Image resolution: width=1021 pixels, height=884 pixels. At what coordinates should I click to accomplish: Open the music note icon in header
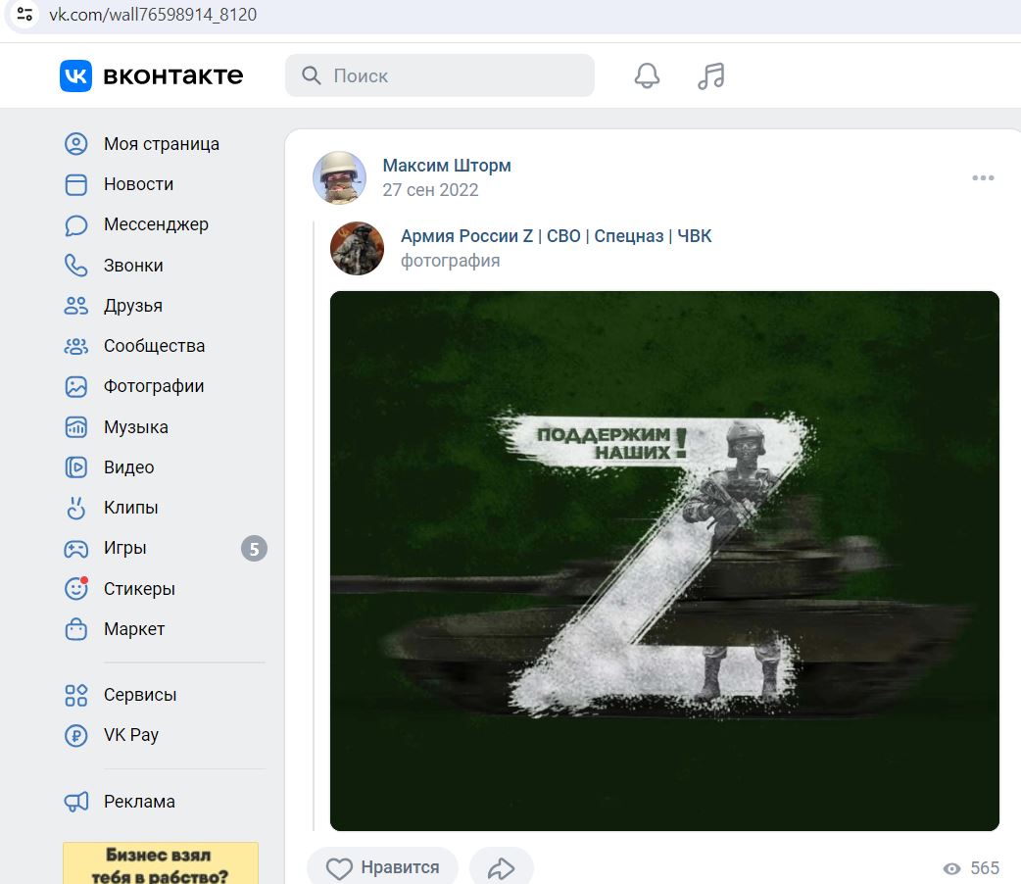click(x=710, y=75)
